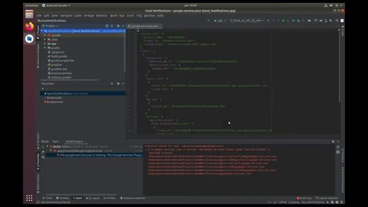Click the Debug app bug icon
Viewport: 368px width, 207px height.
coord(283,21)
